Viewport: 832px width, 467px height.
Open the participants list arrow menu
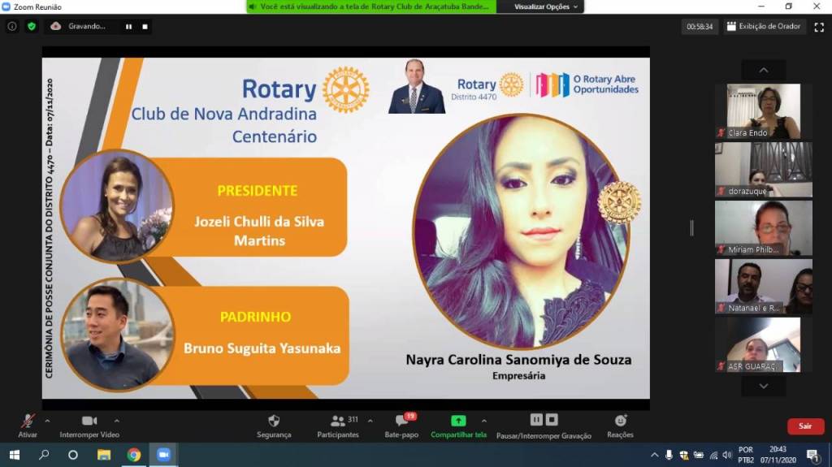(x=370, y=421)
